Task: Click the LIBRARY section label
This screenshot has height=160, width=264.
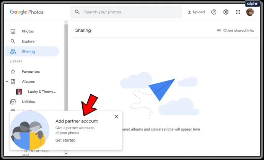Action: [x=16, y=62]
